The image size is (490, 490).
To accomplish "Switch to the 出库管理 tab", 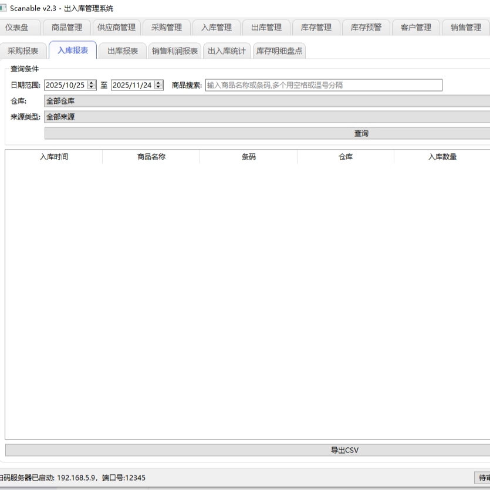I will [x=267, y=27].
